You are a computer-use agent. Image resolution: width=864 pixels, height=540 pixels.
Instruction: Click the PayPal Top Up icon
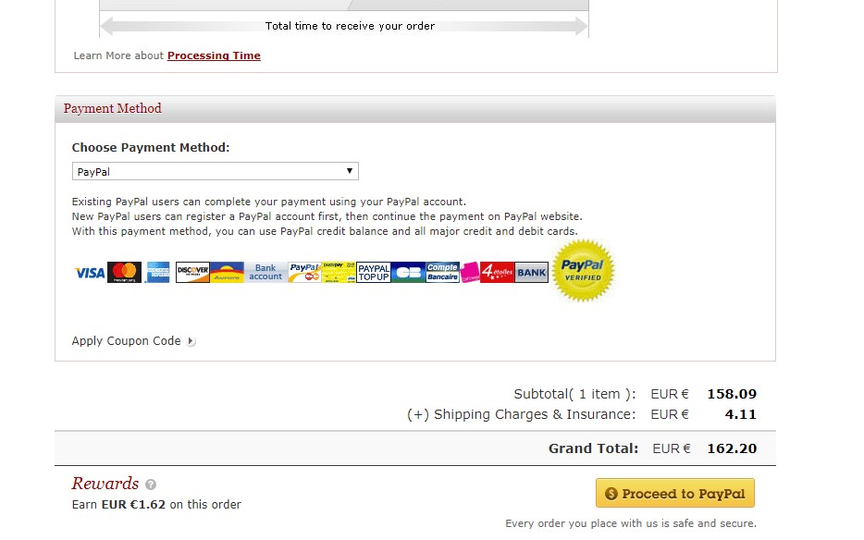tap(374, 272)
